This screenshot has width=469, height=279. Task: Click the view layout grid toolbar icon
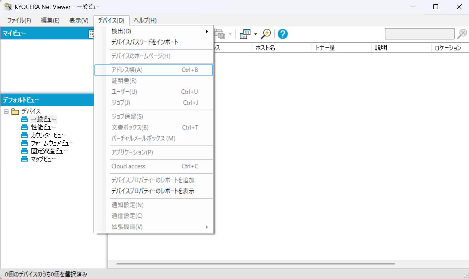[x=245, y=34]
